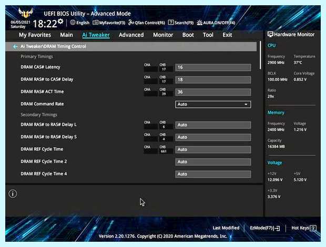Viewport: 326px width, 247px height.
Task: Click the Hot Keys question mark icon
Action: coord(313,228)
